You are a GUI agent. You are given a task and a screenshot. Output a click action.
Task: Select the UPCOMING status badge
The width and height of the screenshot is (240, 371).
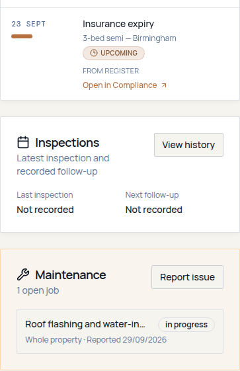point(114,53)
